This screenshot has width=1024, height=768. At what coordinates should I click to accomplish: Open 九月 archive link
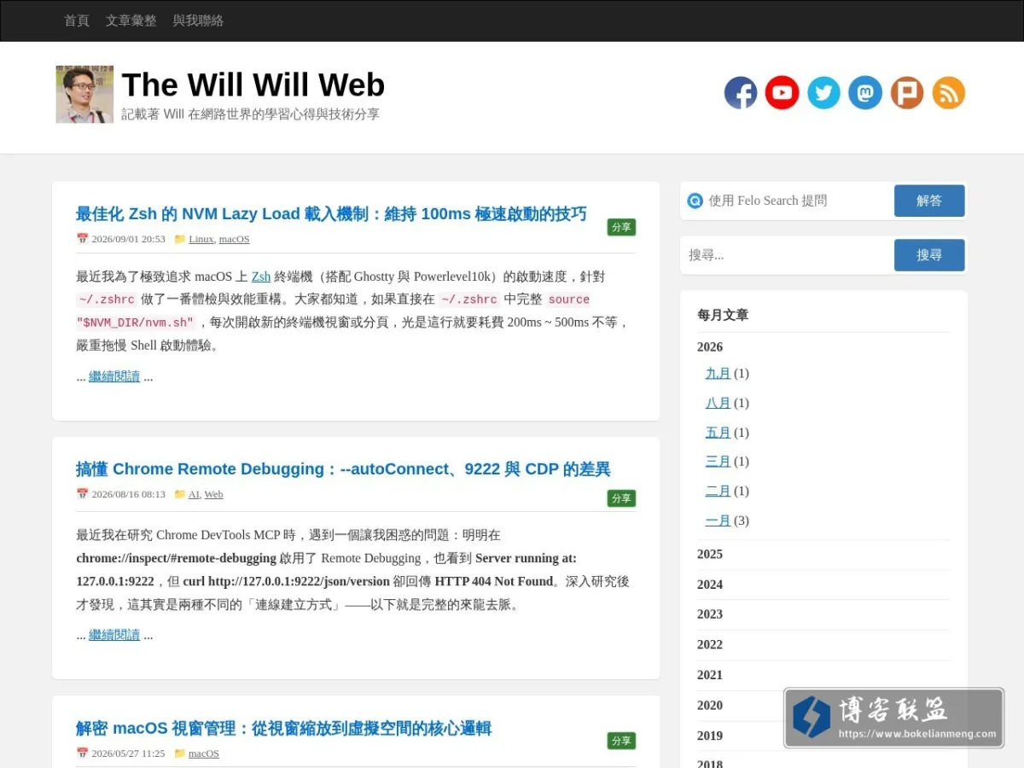click(x=718, y=374)
